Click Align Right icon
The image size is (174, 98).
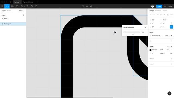[x=157, y=14]
